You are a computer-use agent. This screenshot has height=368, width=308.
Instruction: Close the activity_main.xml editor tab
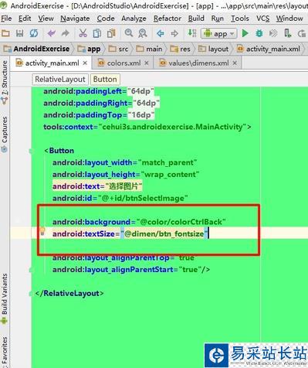[85, 63]
